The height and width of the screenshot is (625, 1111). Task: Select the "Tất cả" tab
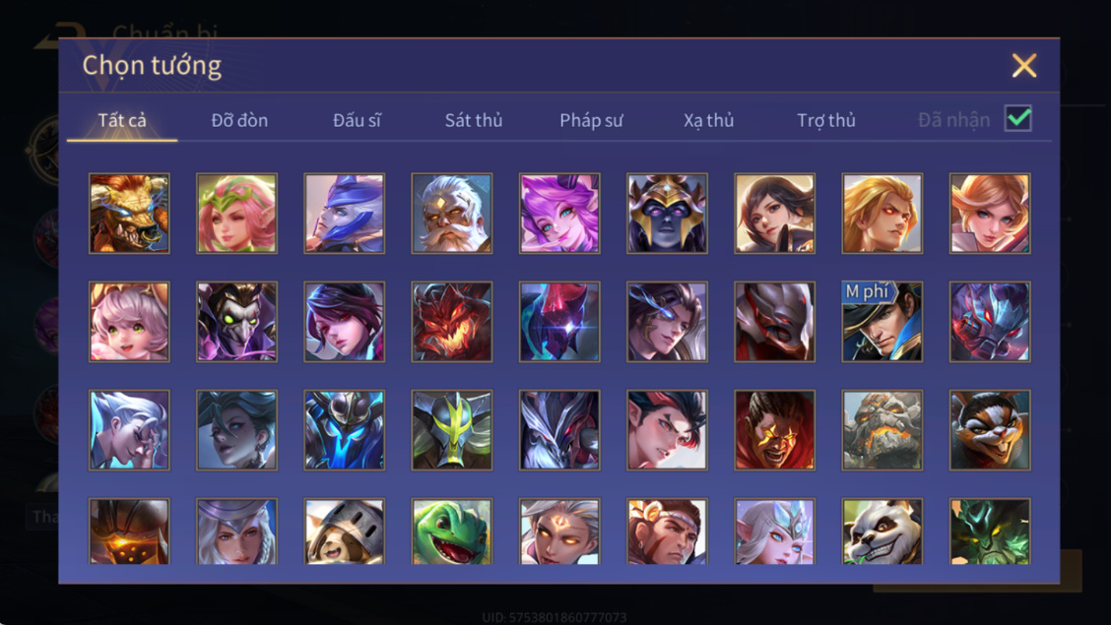122,120
